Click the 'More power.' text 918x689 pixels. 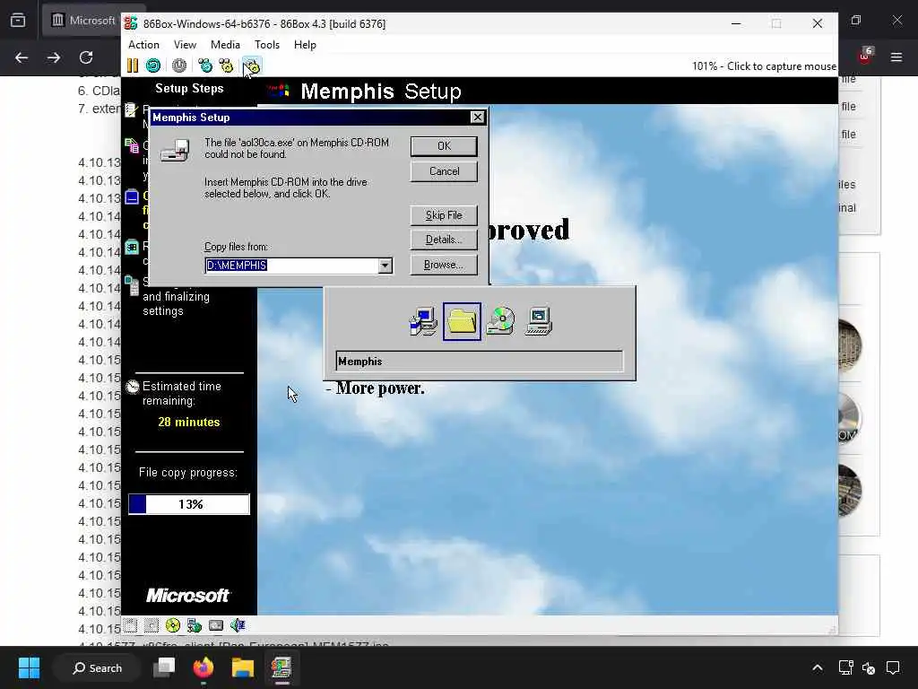pos(380,388)
